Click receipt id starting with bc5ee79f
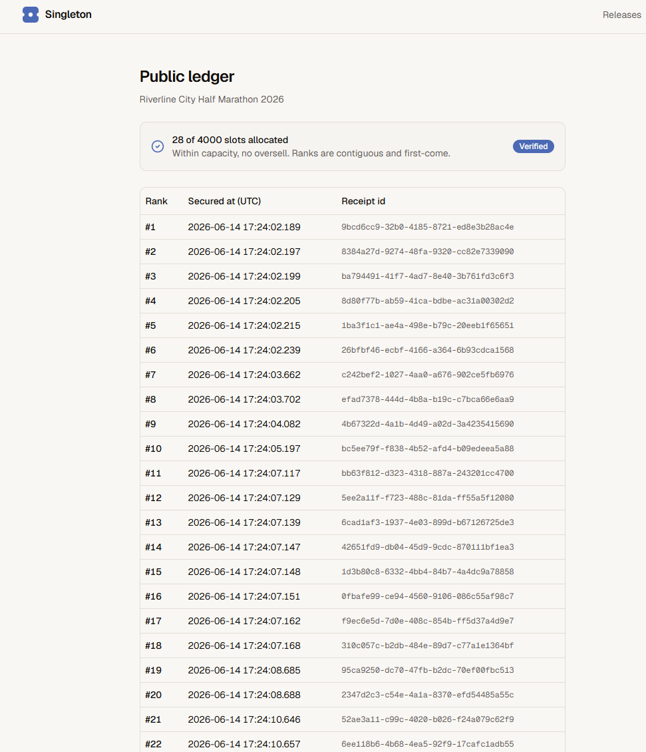Screen dimensions: 646x752 click(427, 449)
